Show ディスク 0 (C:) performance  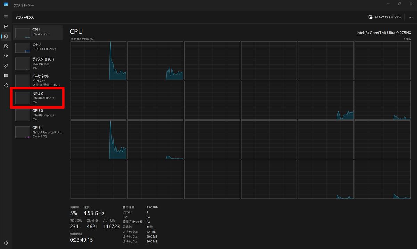38,63
